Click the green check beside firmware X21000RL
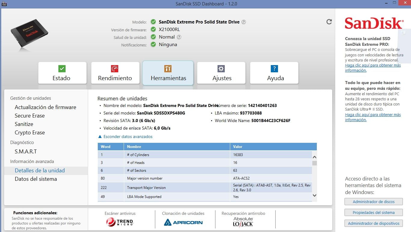Viewport: 411px width, 232px height. pos(153,30)
